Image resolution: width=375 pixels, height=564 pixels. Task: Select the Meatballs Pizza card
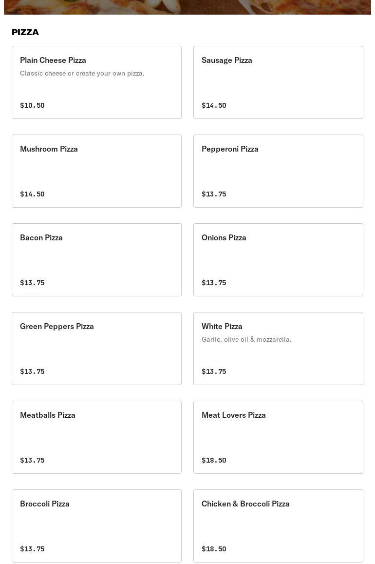pyautogui.click(x=96, y=437)
